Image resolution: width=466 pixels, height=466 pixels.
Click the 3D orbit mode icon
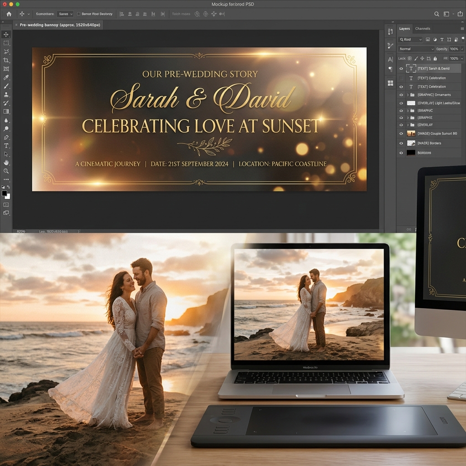pos(197,14)
